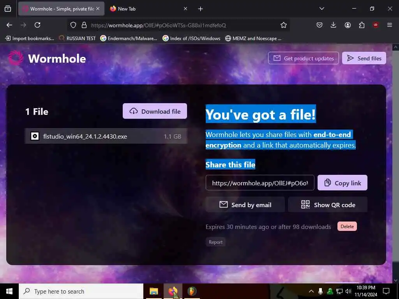Open the Firefox hamburger menu
Viewport: 399px width, 299px height.
click(390, 25)
